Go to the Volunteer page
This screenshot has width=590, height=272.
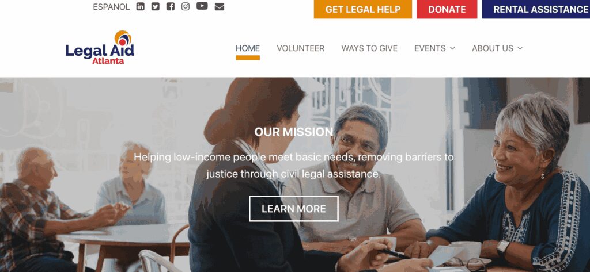301,48
